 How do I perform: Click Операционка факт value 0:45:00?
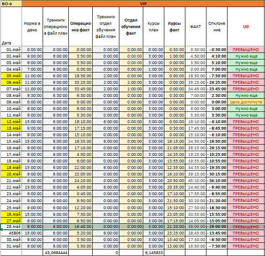(x=81, y=194)
